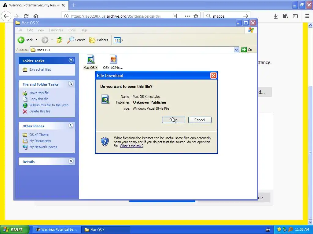This screenshot has width=313, height=234.
Task: Click the security shield tray icon
Action: (x=279, y=229)
